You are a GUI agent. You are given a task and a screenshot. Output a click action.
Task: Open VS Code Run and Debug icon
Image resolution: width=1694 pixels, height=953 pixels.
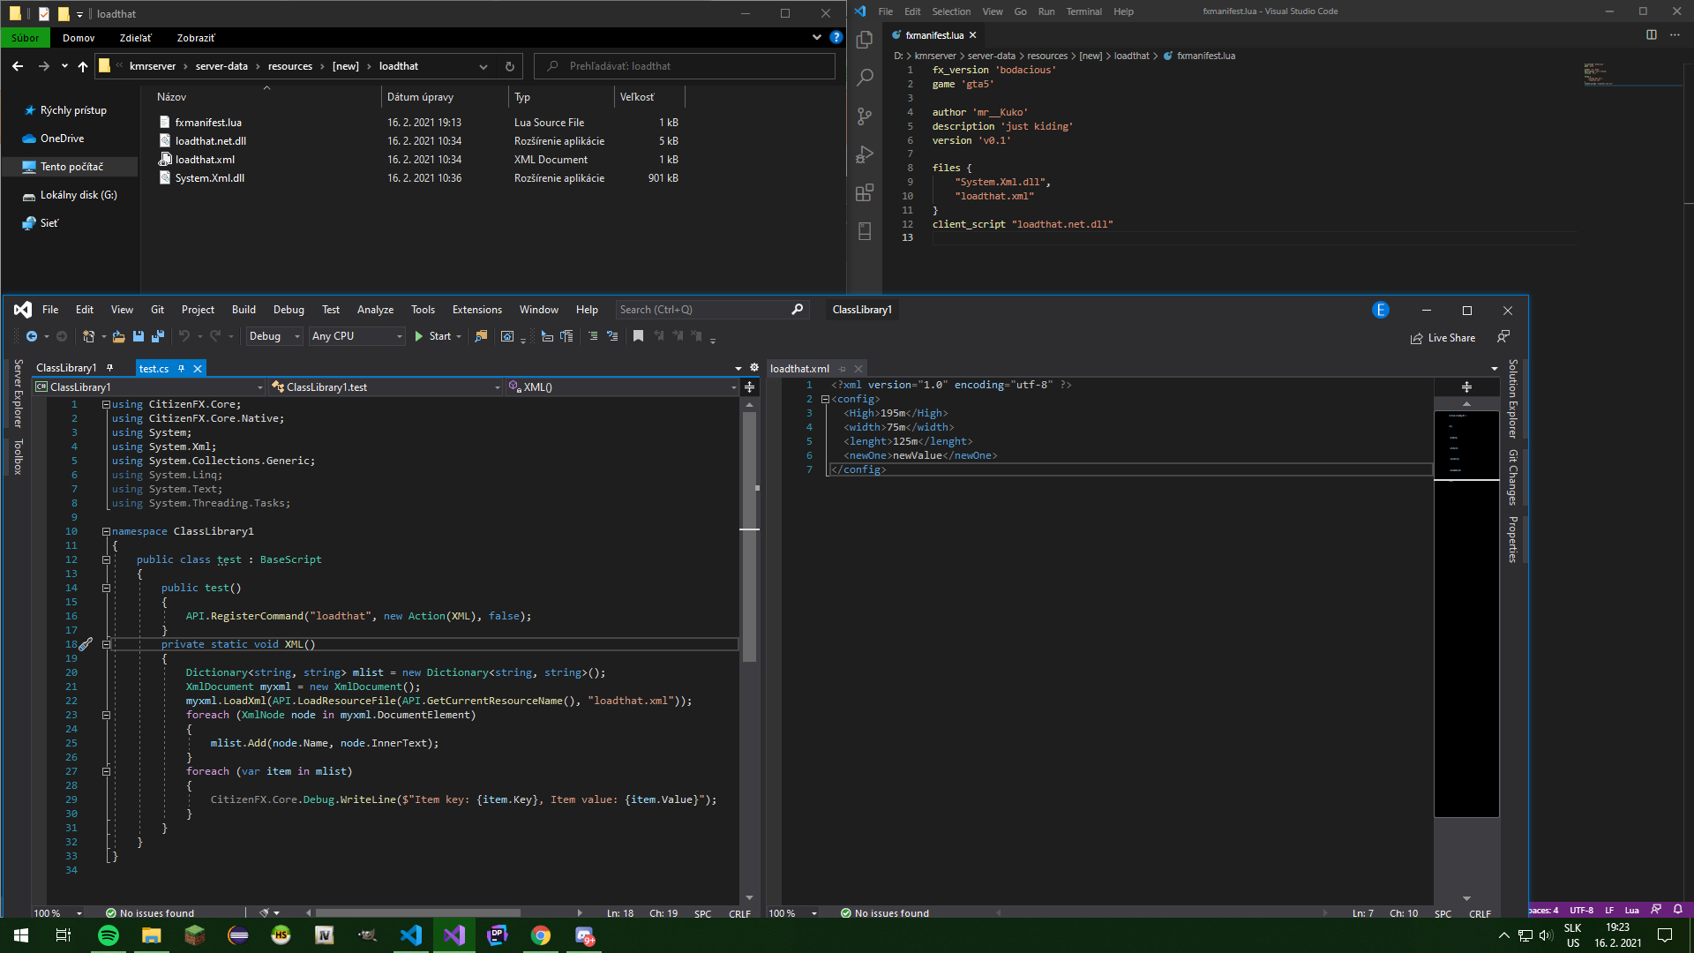pyautogui.click(x=865, y=154)
